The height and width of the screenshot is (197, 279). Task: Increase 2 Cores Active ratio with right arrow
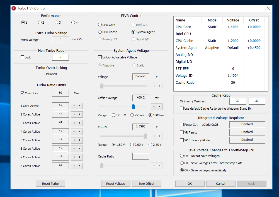pyautogui.click(x=80, y=114)
